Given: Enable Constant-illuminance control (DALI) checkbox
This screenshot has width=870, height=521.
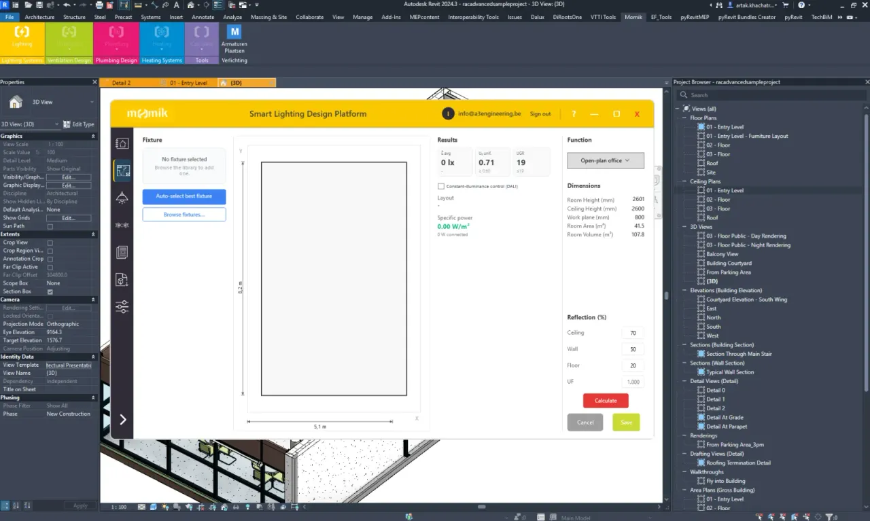Looking at the screenshot, I should tap(441, 186).
